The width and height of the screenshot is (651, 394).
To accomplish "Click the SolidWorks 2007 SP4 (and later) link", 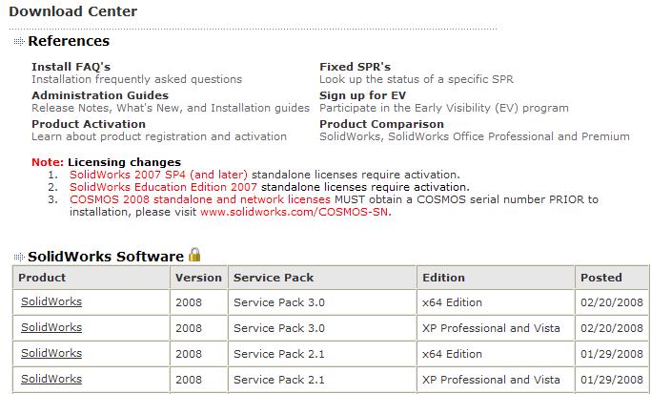I will [158, 175].
